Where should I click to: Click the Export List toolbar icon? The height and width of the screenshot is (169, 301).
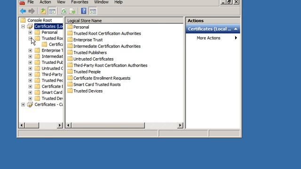[72, 11]
